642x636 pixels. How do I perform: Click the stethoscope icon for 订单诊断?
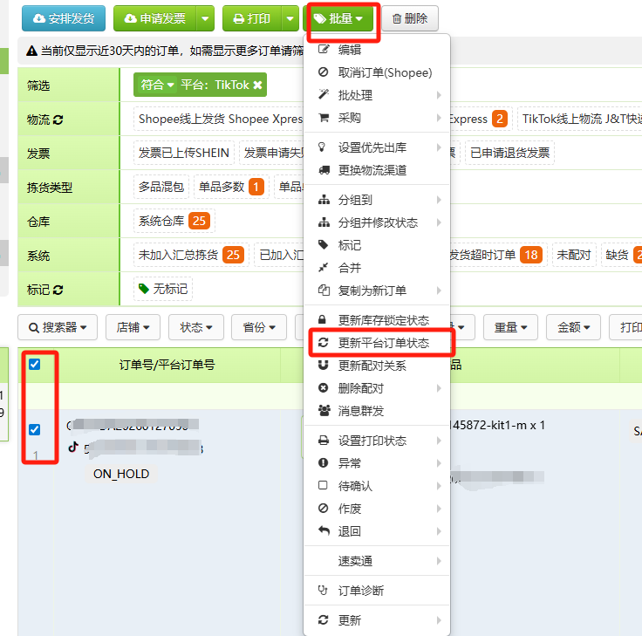click(324, 591)
